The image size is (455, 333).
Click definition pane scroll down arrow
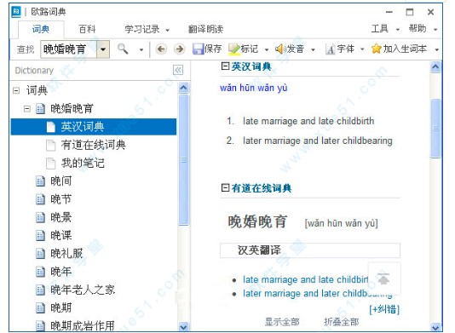pos(435,328)
